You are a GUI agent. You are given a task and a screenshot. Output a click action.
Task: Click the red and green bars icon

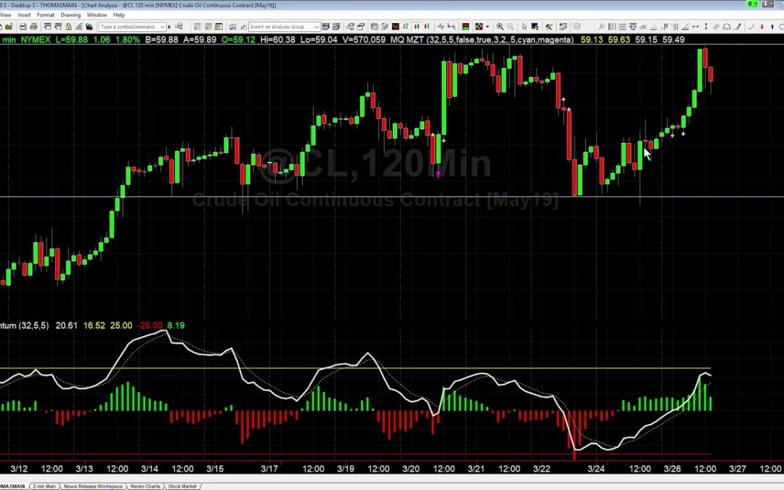465,27
